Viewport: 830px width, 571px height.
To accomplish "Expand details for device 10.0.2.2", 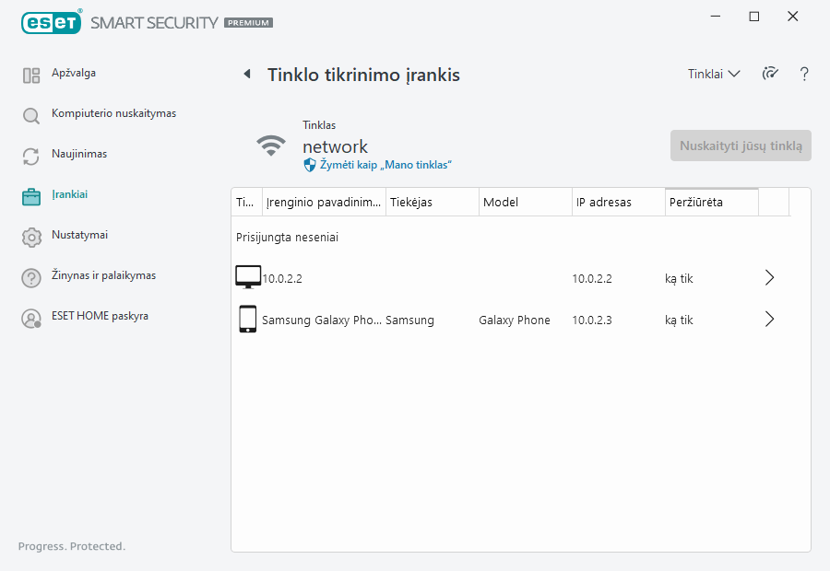I will pos(770,278).
